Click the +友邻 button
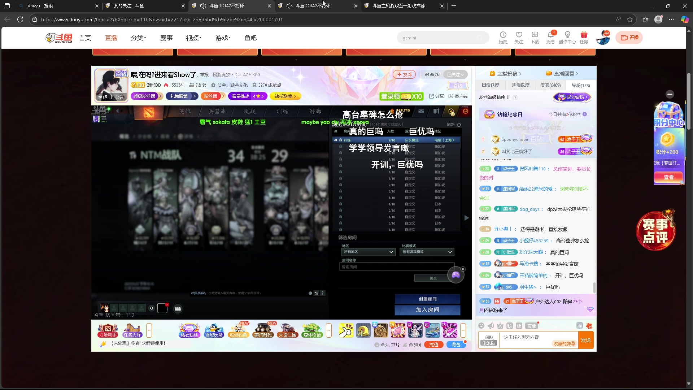 [404, 74]
